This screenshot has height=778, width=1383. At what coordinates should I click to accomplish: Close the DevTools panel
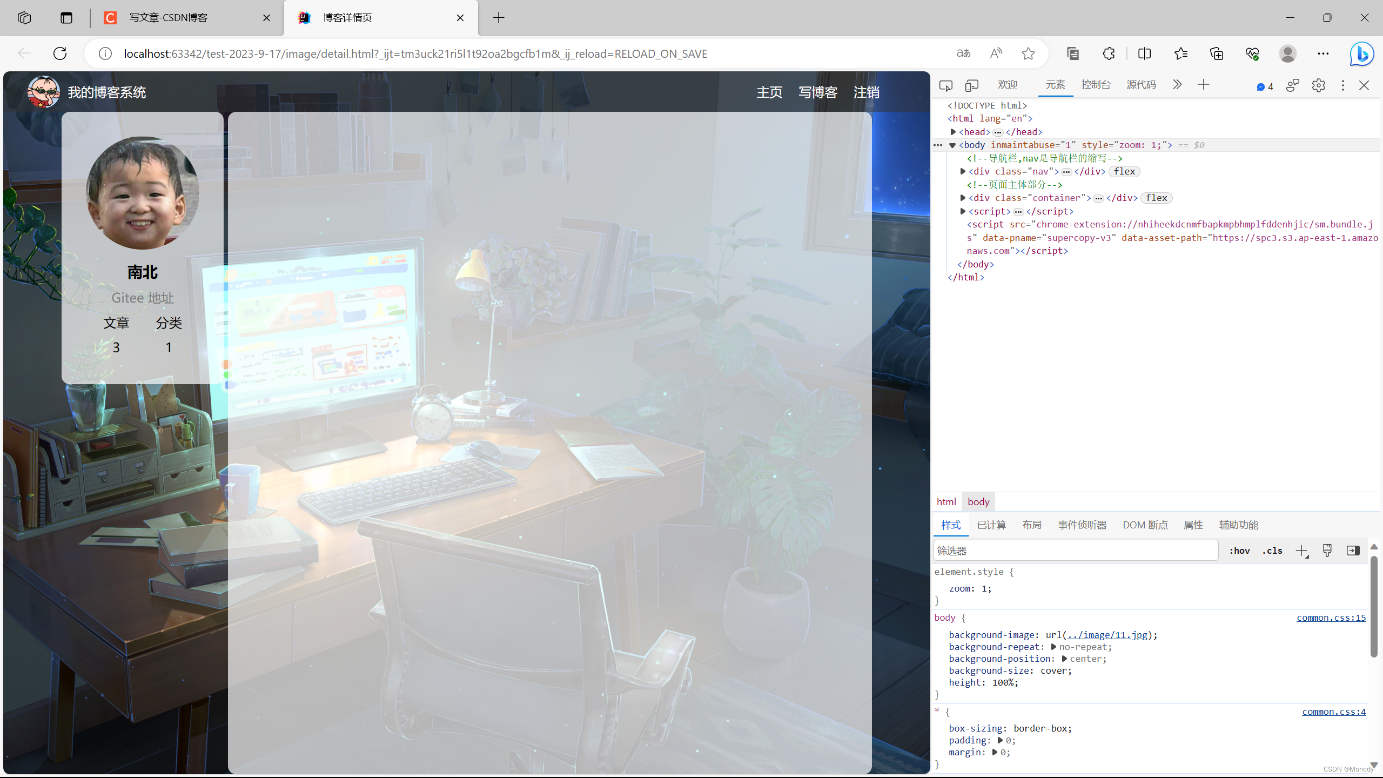[1364, 85]
